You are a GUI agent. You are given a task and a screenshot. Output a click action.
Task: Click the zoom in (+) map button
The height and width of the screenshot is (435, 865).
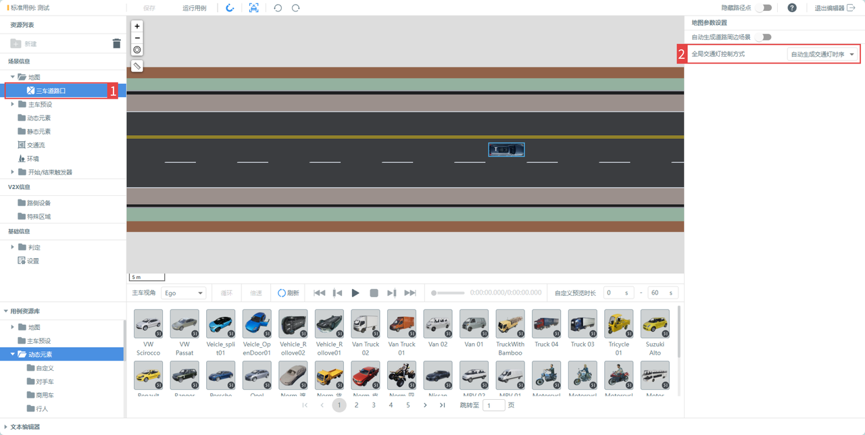137,26
